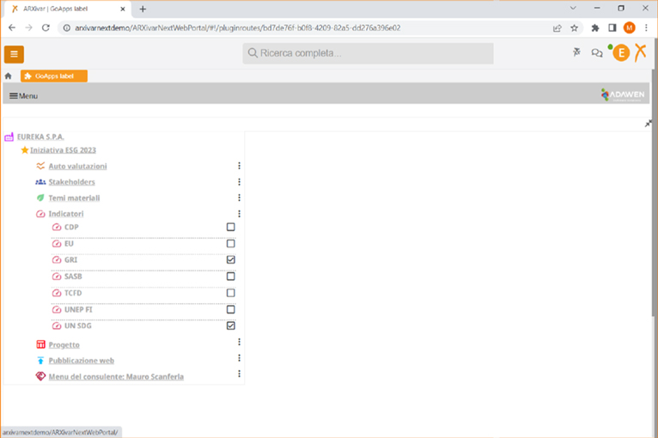658x438 pixels.
Task: Go to home via house icon
Action: tap(9, 76)
